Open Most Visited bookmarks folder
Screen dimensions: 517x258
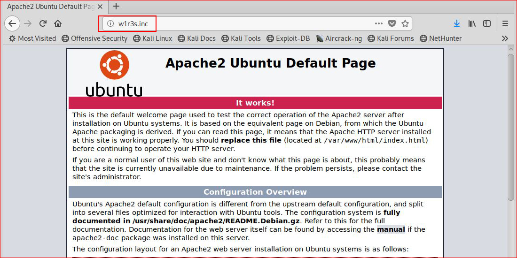(32, 38)
